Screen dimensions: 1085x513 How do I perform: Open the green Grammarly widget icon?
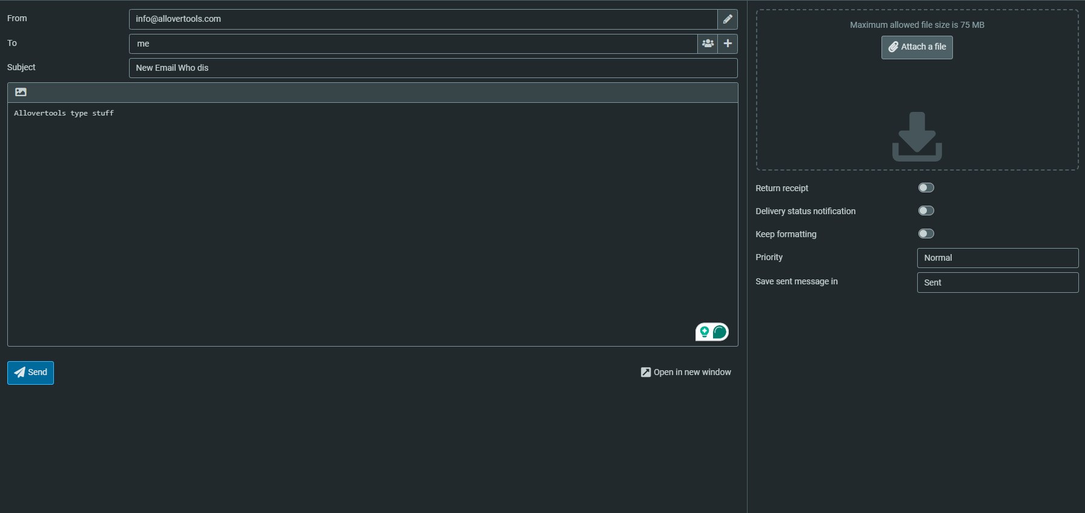click(x=719, y=332)
